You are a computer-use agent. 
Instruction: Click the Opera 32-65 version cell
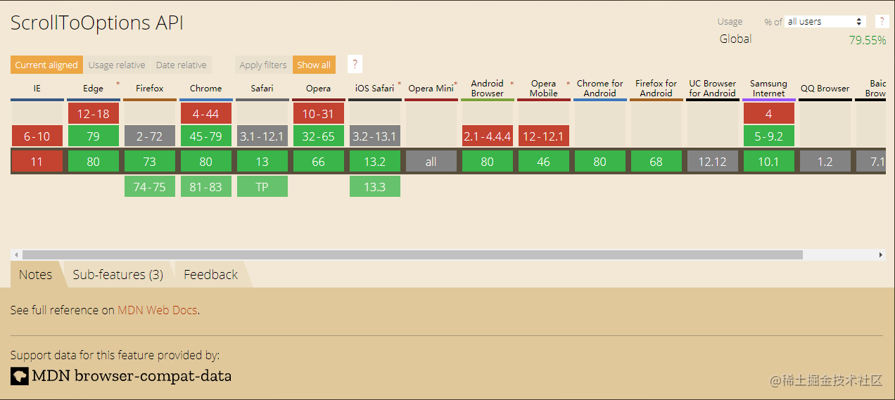pos(319,136)
